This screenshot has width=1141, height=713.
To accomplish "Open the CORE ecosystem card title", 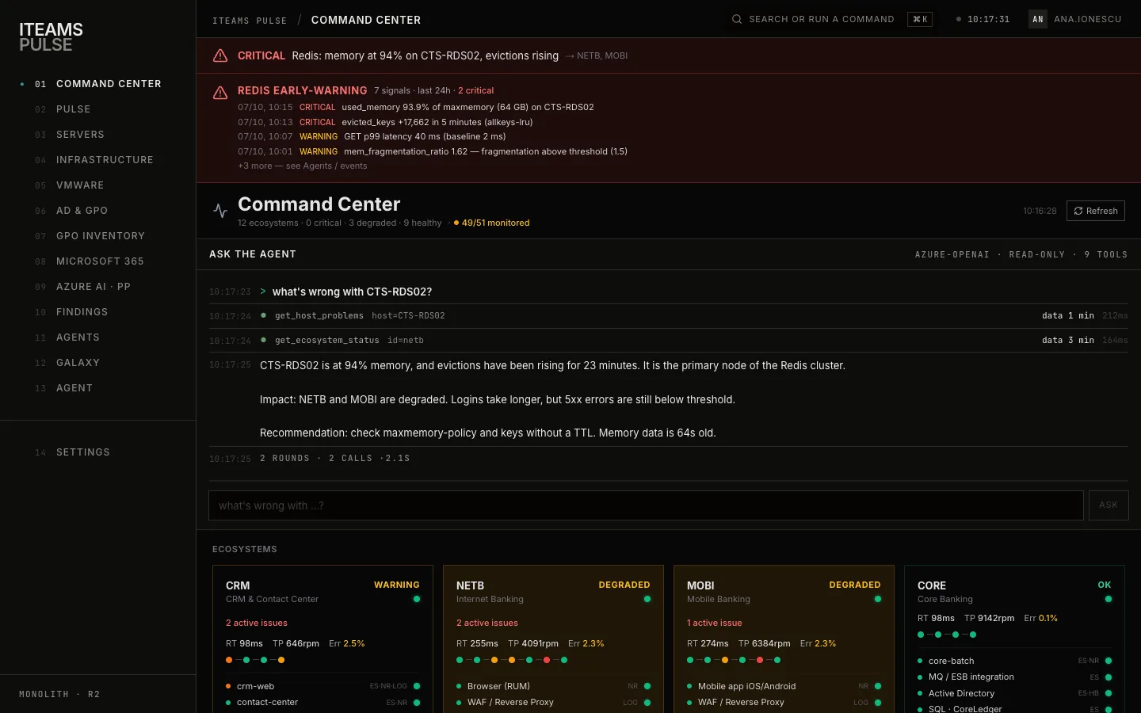I will coord(932,585).
